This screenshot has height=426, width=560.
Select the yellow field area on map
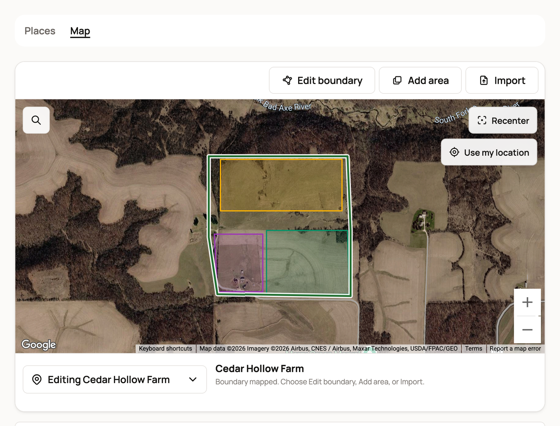pos(281,185)
